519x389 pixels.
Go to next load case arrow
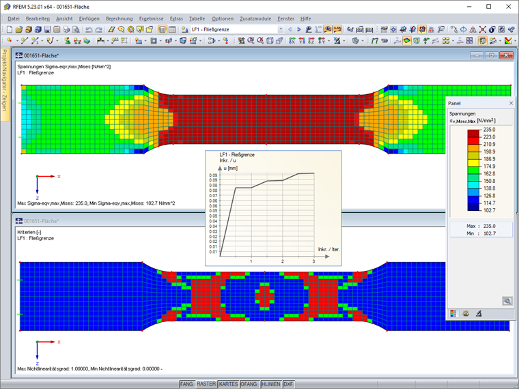299,29
